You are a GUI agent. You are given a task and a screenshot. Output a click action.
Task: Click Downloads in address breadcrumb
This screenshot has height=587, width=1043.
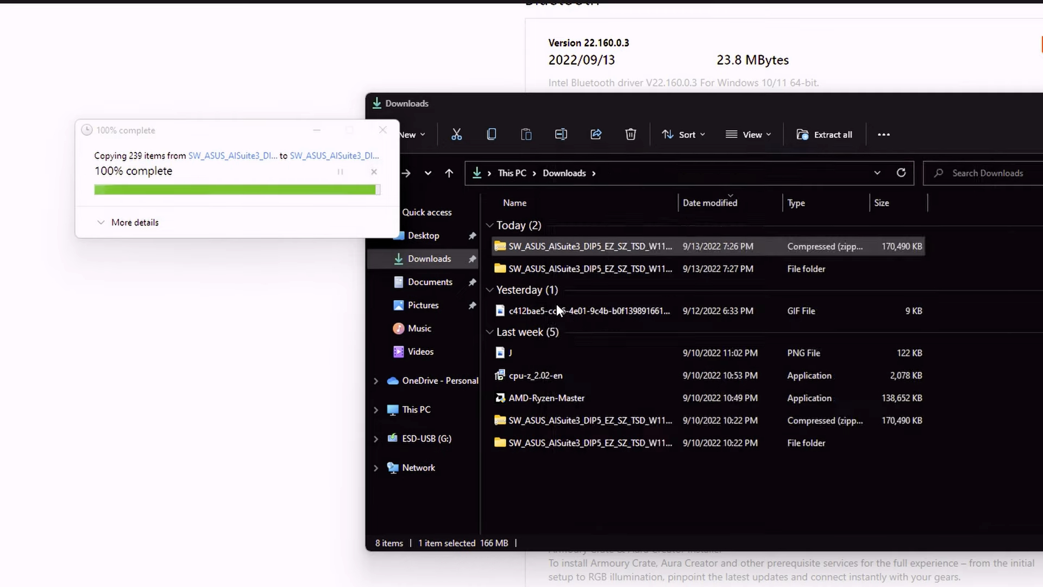pos(564,173)
